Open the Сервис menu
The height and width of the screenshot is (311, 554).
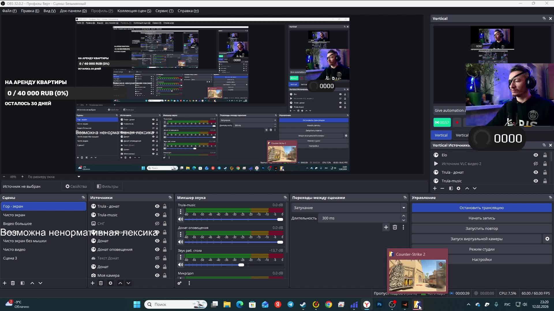(x=164, y=11)
